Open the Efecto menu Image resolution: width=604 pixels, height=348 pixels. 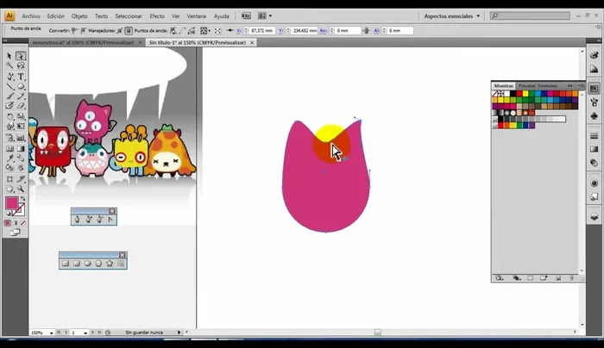pyautogui.click(x=156, y=16)
